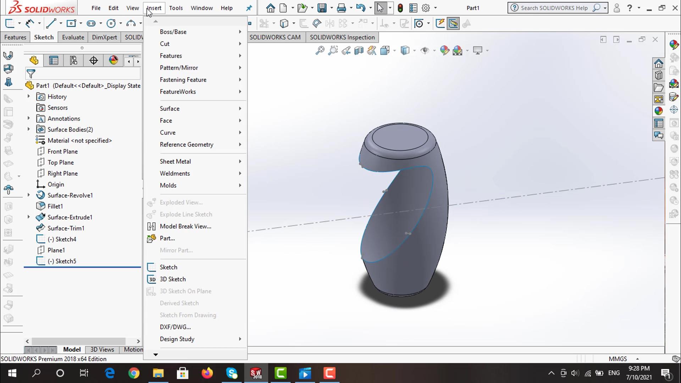Open the MMGS unit system dropdown
This screenshot has height=383, width=681.
637,359
